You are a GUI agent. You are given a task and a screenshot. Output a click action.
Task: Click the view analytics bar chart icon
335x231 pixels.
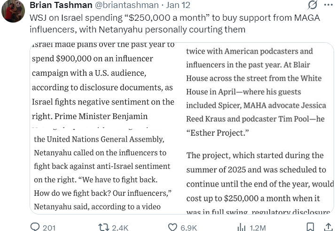(x=242, y=227)
